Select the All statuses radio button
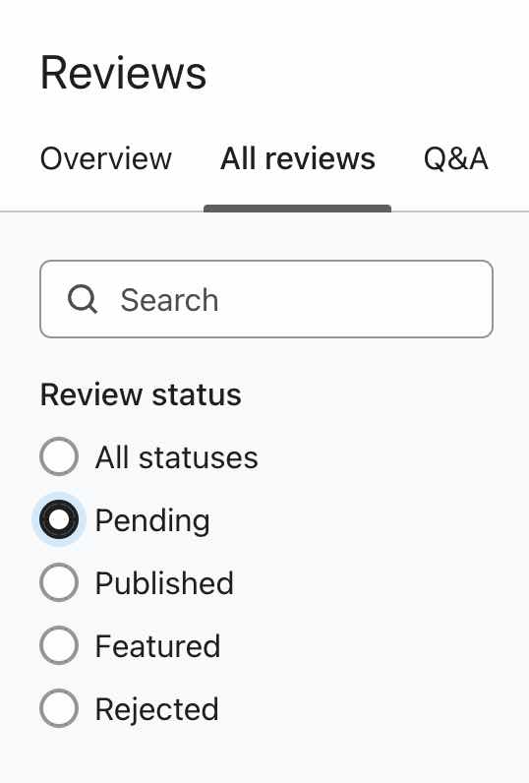529x783 pixels. point(59,456)
